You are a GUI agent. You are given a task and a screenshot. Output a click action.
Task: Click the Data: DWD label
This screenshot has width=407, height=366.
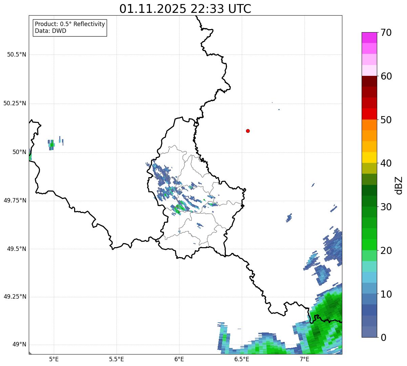(50, 31)
